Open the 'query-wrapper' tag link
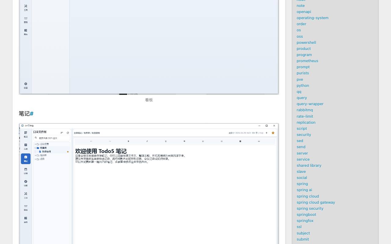 coord(310,104)
